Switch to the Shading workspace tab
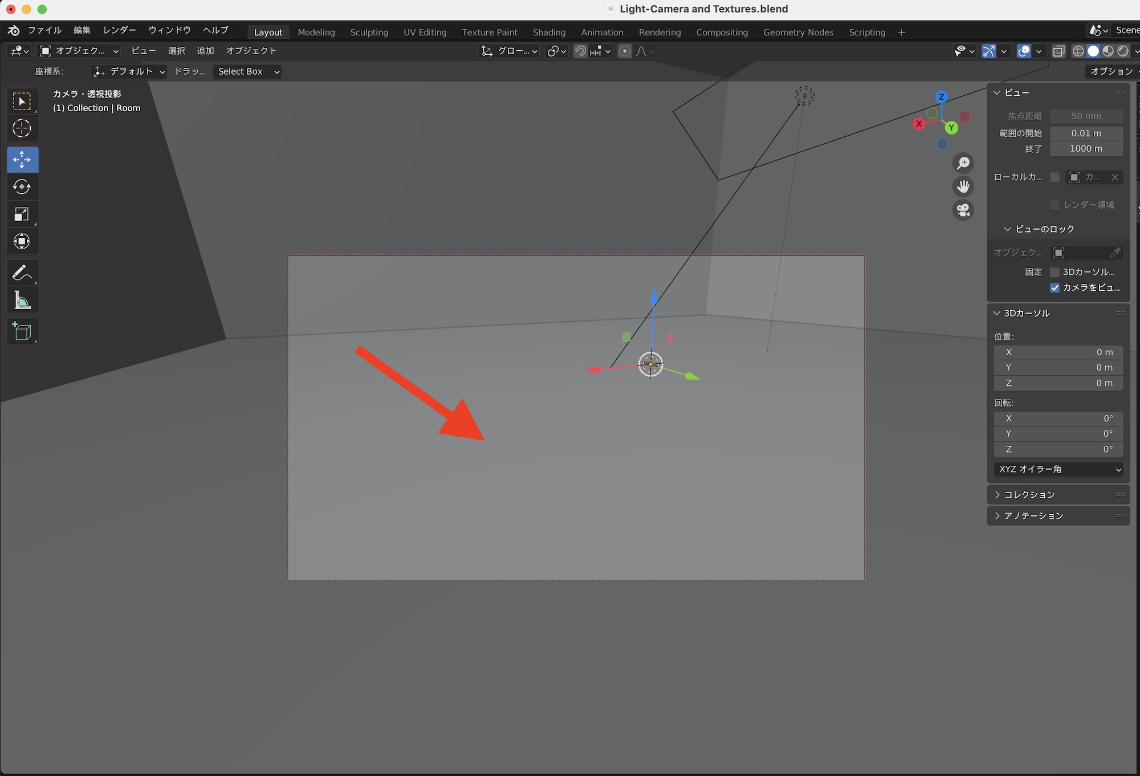 point(549,32)
